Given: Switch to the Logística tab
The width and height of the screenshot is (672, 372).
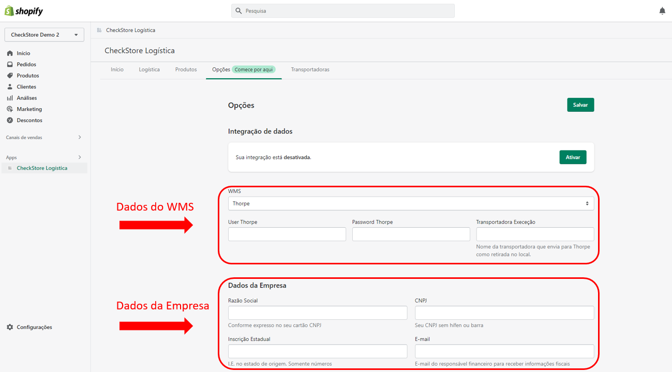Looking at the screenshot, I should pos(149,69).
